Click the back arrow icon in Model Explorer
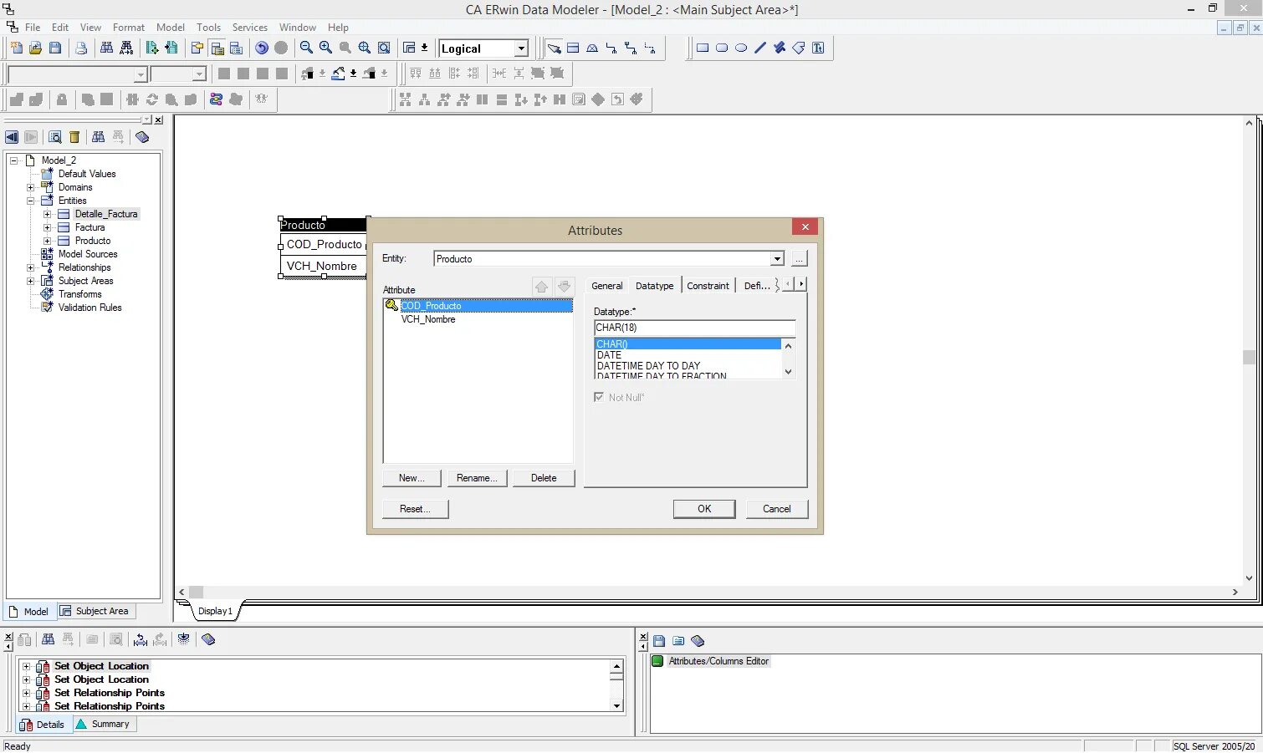Viewport: 1263px width, 753px height. point(12,137)
